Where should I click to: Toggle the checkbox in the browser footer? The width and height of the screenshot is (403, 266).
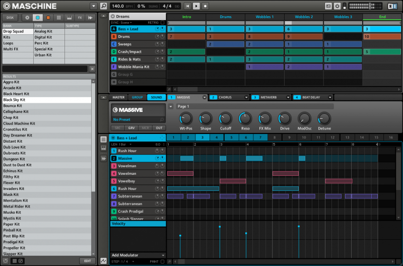pos(21,261)
